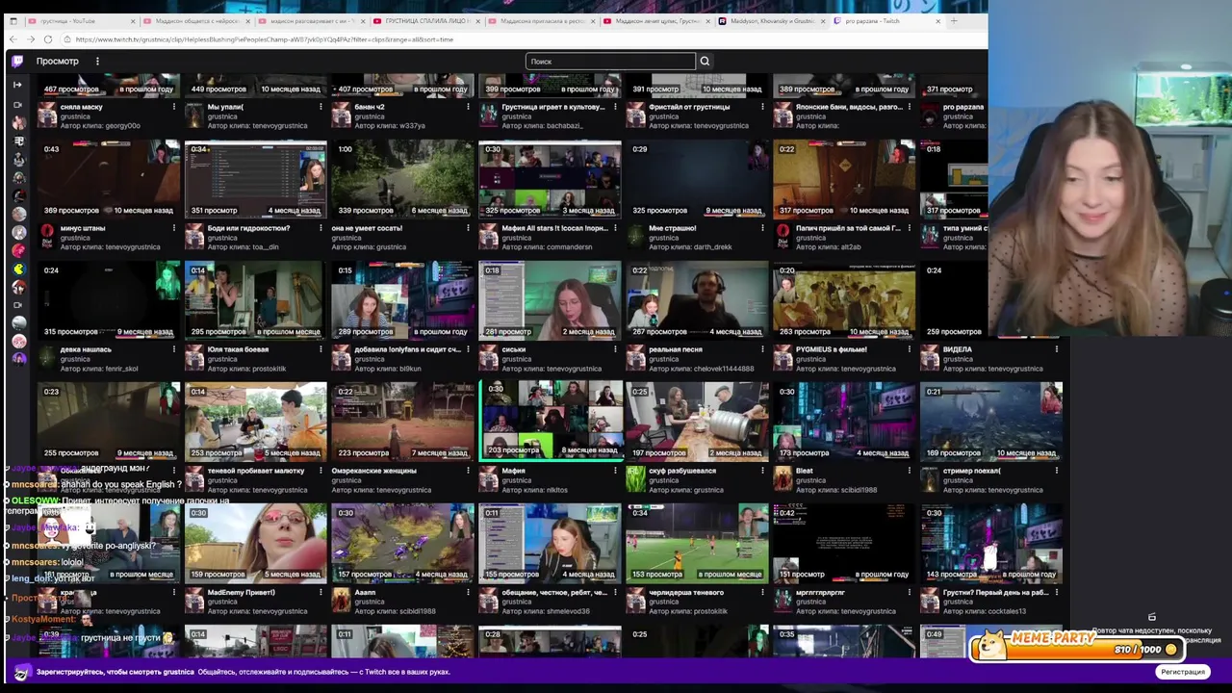This screenshot has width=1232, height=693.
Task: Play the 'реальная песня' clip thumbnail
Action: 697,300
